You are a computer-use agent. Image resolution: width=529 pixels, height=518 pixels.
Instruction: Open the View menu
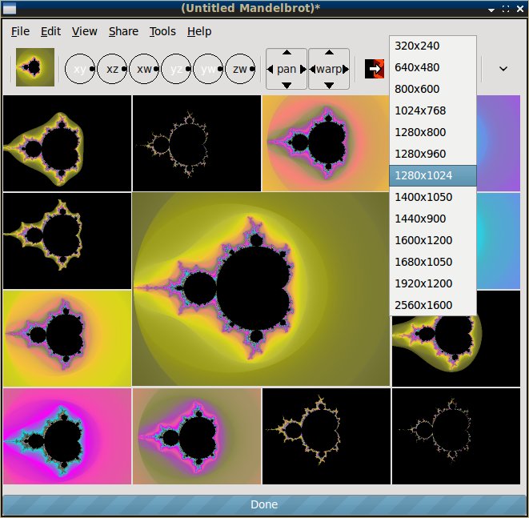click(84, 31)
